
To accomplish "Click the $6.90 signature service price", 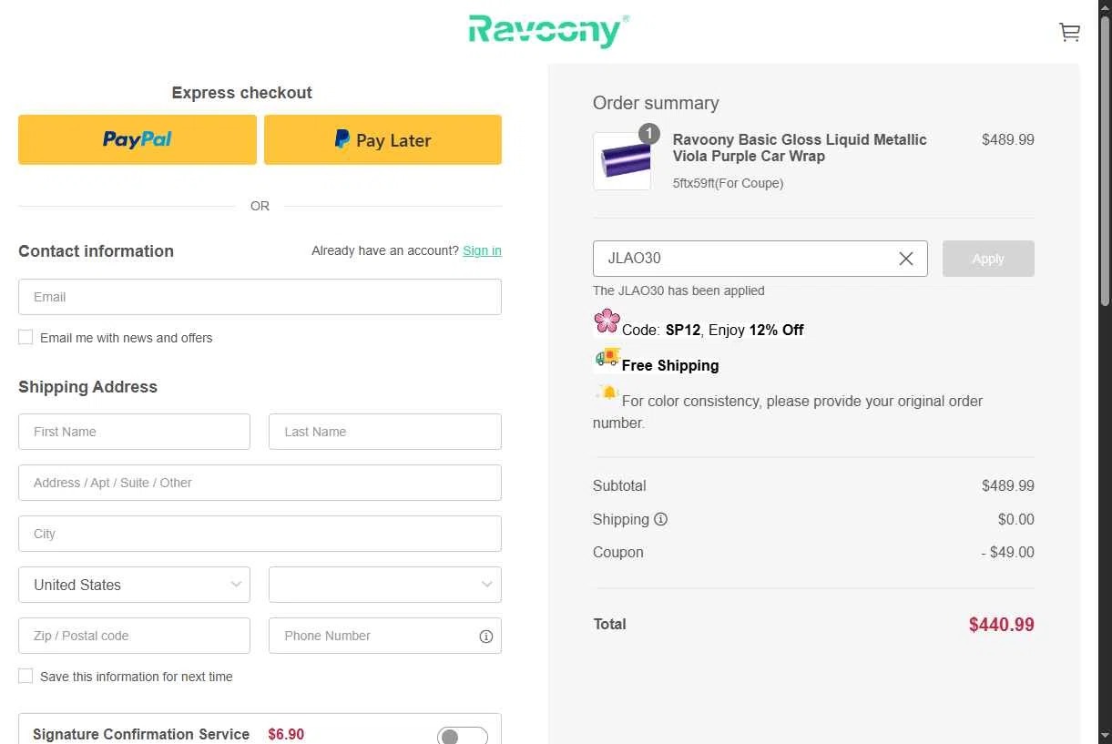I will pyautogui.click(x=286, y=734).
